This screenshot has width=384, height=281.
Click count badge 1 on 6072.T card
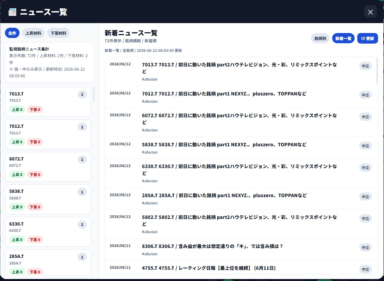coord(82,159)
